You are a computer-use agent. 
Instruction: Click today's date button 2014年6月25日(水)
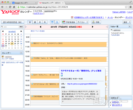point(13,22)
